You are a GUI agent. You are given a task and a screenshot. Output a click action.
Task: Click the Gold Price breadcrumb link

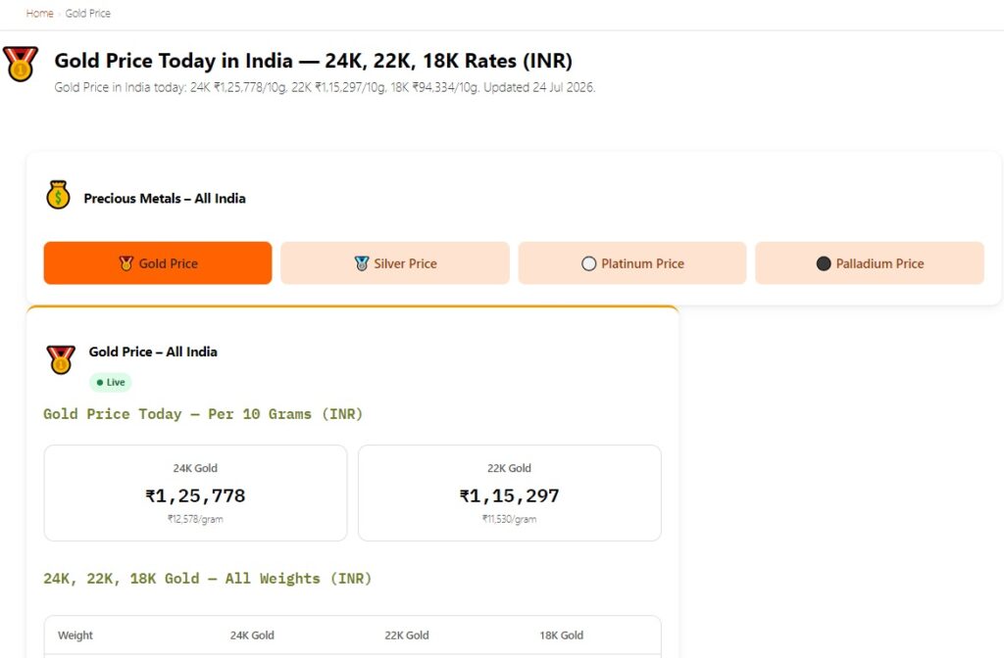click(x=87, y=14)
